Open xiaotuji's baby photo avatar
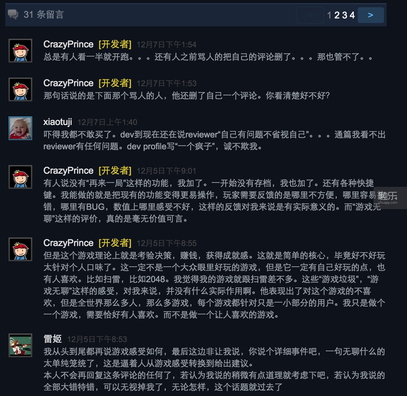Viewport: 407px width, 396px height. pyautogui.click(x=20, y=128)
